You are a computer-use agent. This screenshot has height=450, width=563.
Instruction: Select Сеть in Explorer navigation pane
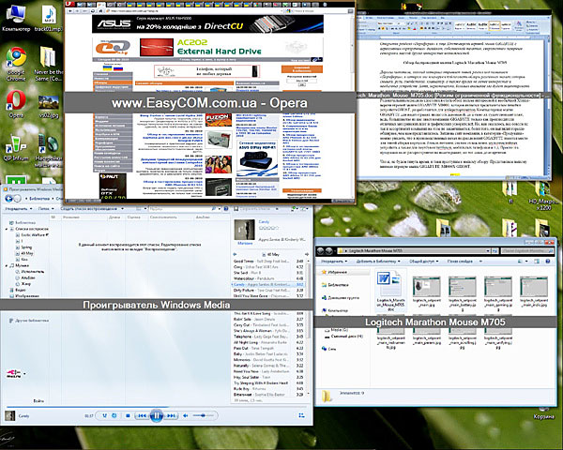tap(329, 349)
